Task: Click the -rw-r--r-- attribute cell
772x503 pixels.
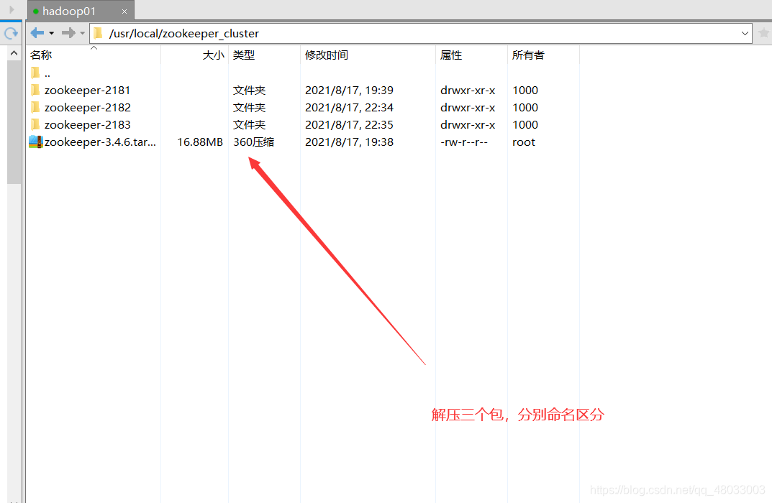Action: (x=464, y=142)
